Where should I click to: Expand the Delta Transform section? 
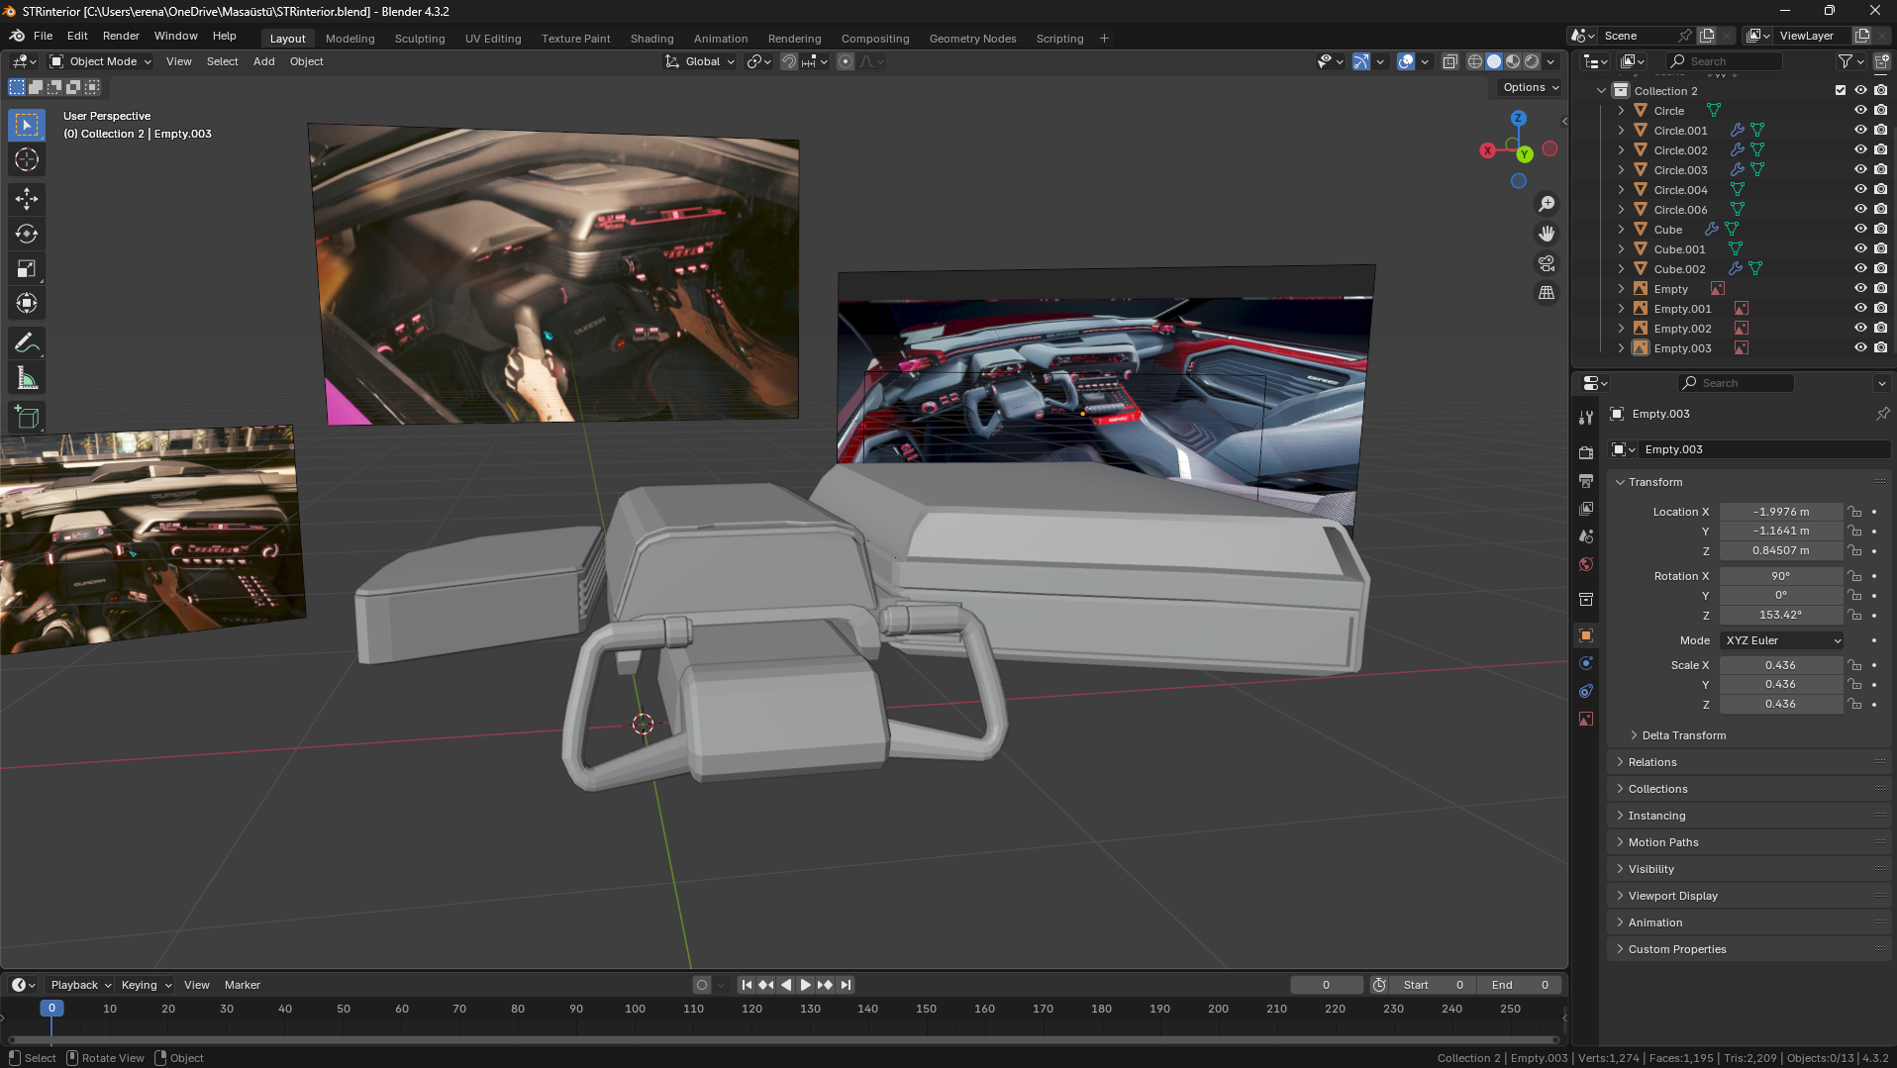(1683, 735)
